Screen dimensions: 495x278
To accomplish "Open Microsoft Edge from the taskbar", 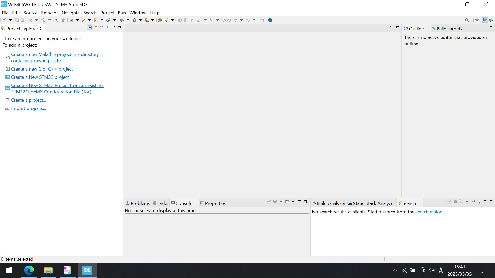I will coord(29,270).
